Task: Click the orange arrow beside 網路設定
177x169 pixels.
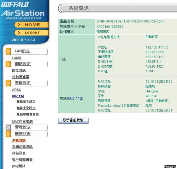Action: point(8,64)
